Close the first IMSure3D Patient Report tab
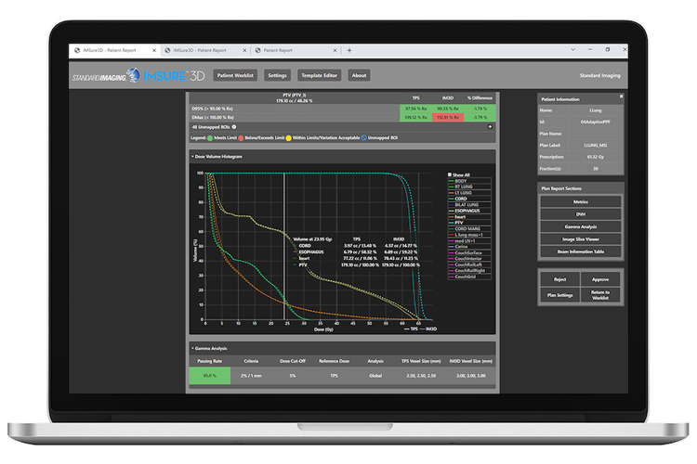Screen dimensions: 697x464 pos(154,51)
